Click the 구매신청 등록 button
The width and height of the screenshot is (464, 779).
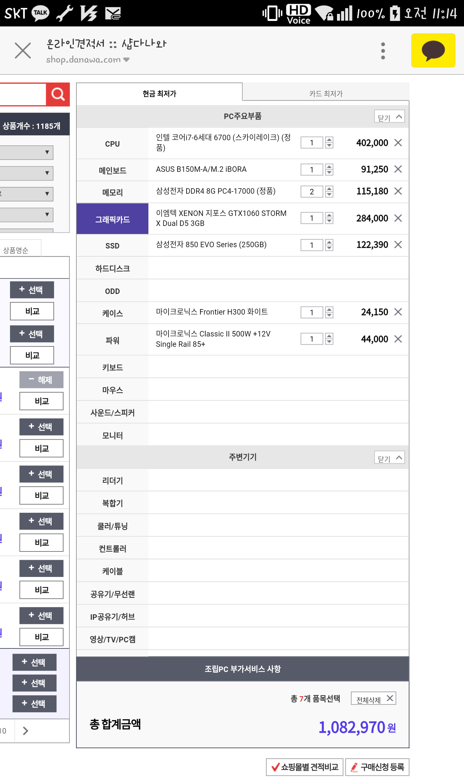pyautogui.click(x=377, y=767)
